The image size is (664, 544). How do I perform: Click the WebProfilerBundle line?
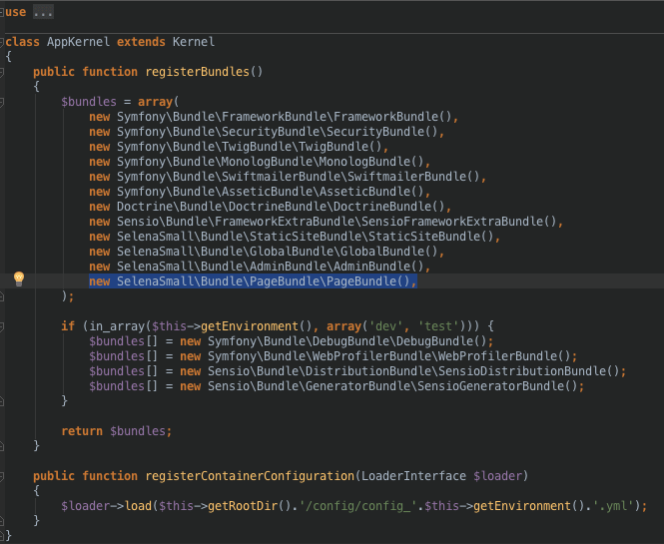click(x=333, y=356)
